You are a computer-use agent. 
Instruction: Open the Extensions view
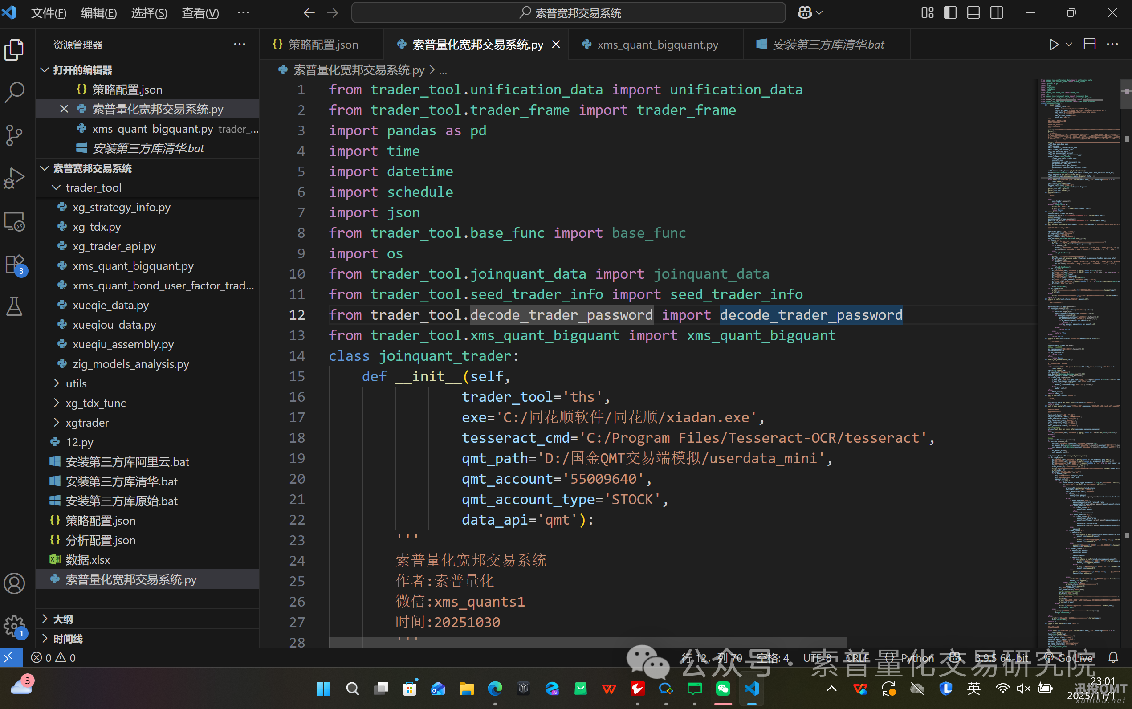pos(15,265)
